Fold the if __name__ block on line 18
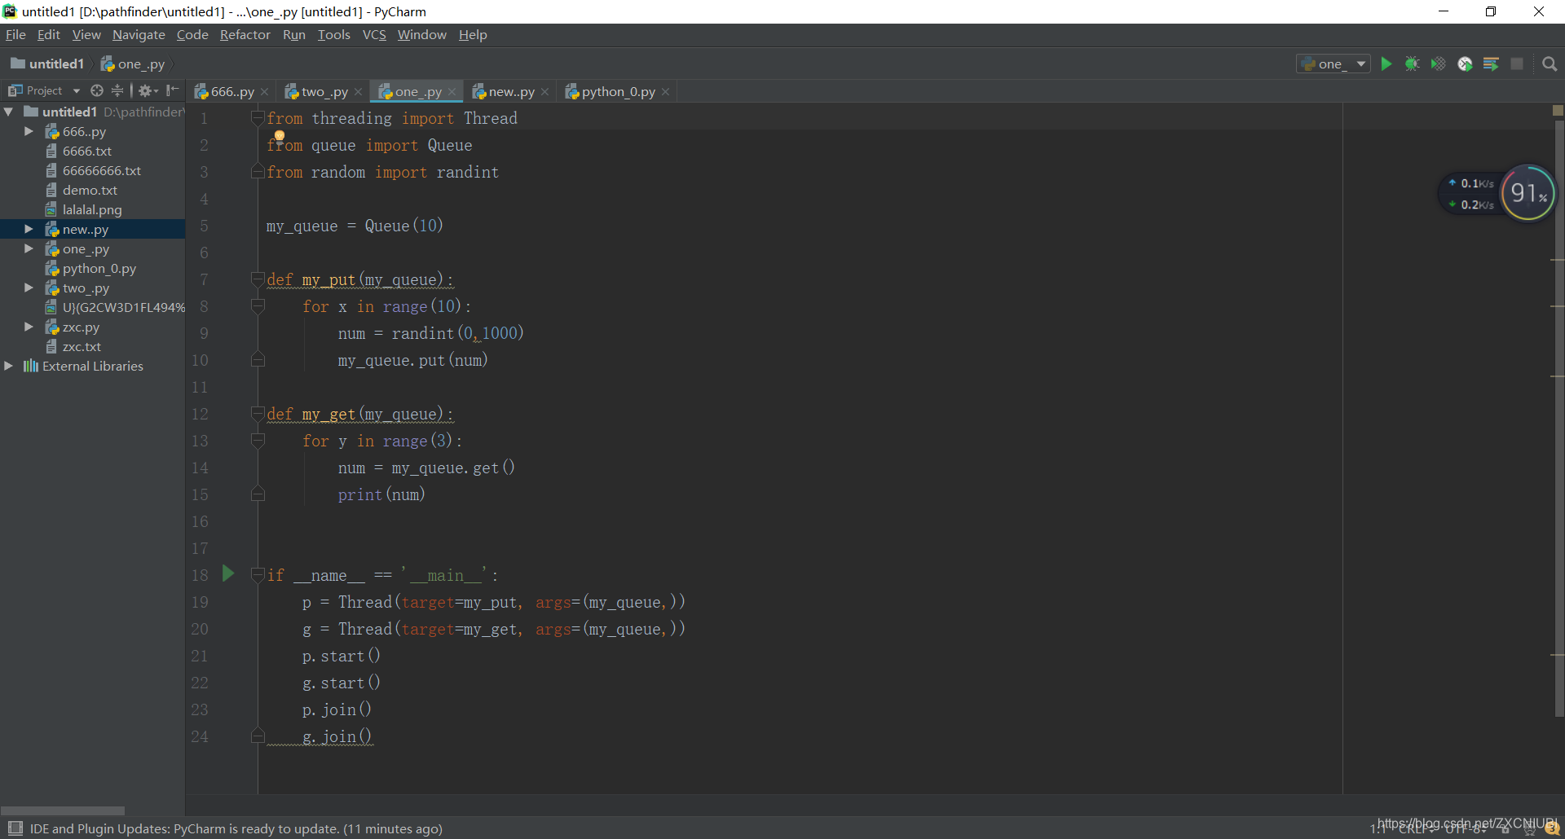The width and height of the screenshot is (1565, 839). pos(258,575)
